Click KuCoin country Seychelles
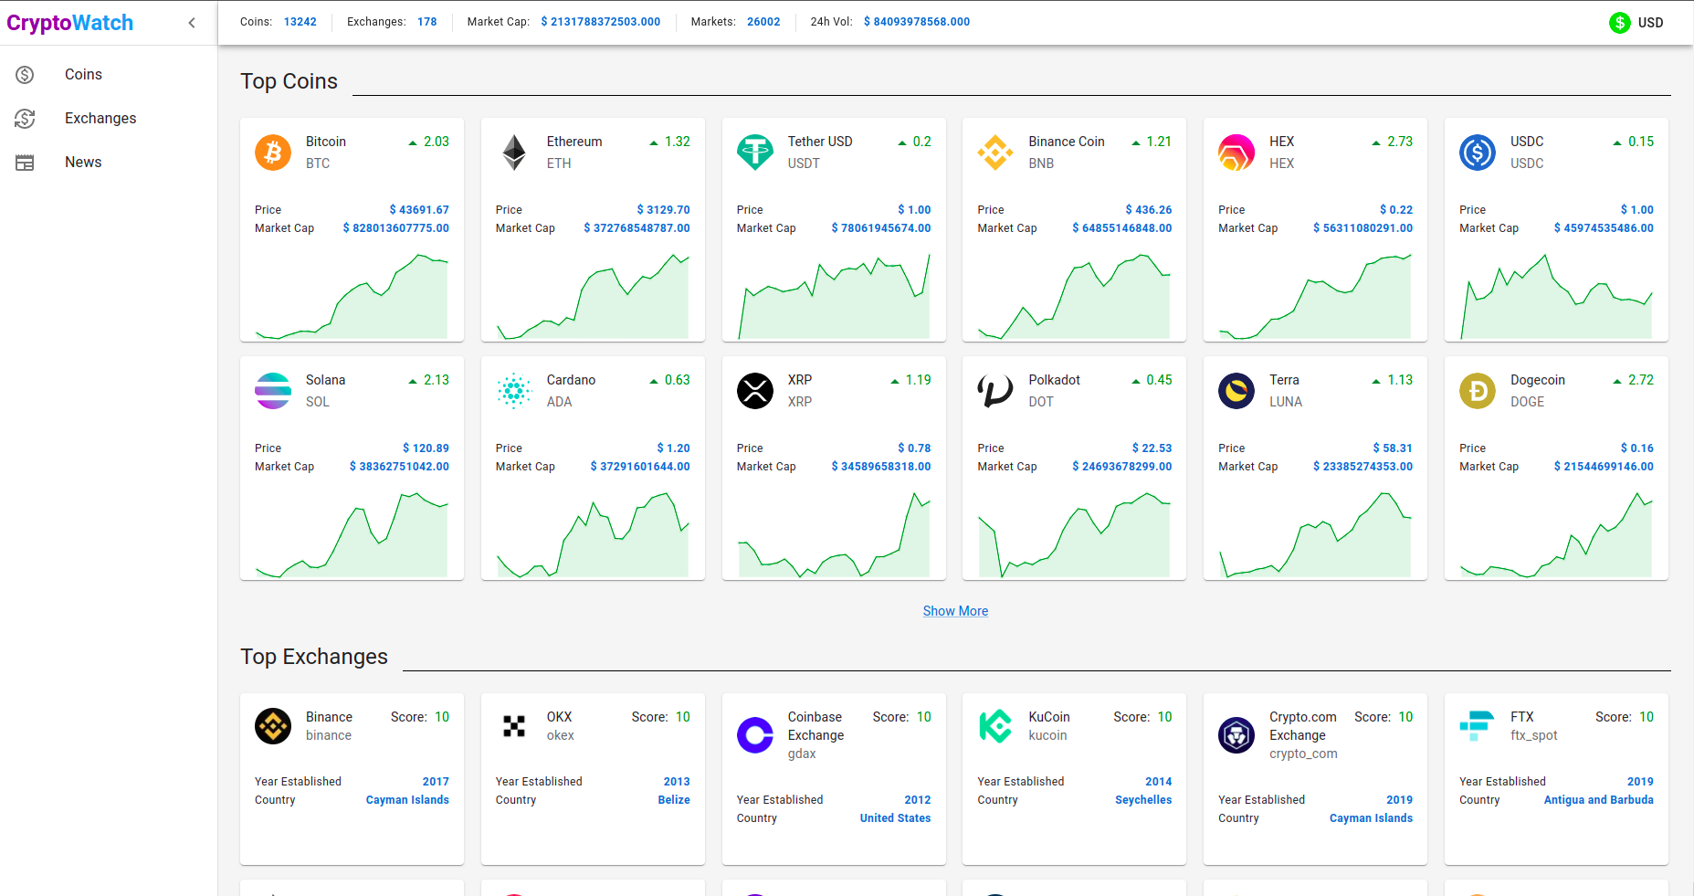The image size is (1694, 896). click(x=1143, y=800)
